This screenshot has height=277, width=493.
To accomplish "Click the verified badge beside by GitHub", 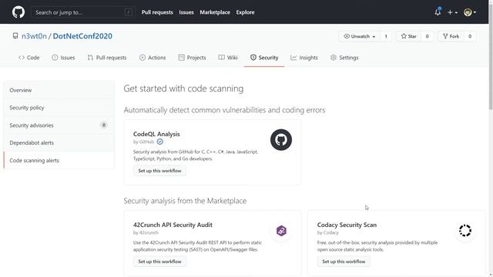I will pyautogui.click(x=160, y=142).
